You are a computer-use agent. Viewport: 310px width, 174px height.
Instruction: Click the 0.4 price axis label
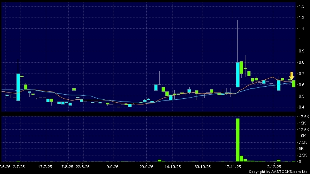click(x=301, y=107)
